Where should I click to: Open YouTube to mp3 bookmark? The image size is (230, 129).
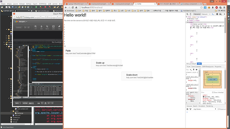pos(188,11)
